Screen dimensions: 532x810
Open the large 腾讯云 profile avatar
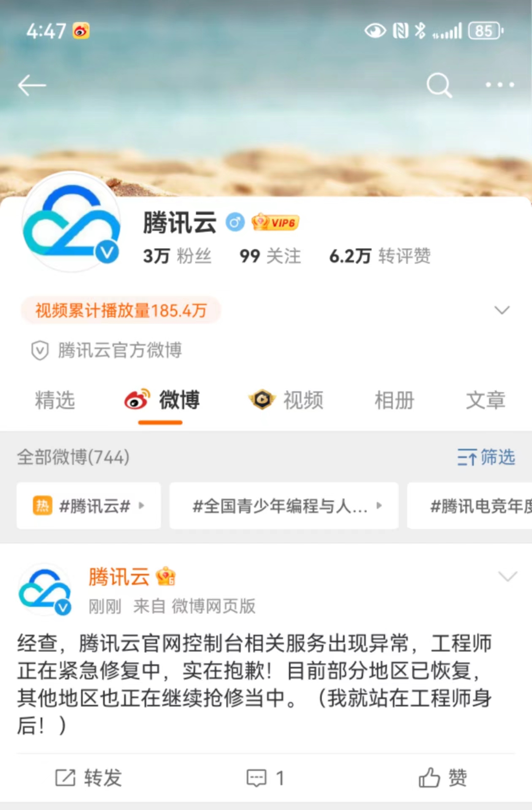71,221
